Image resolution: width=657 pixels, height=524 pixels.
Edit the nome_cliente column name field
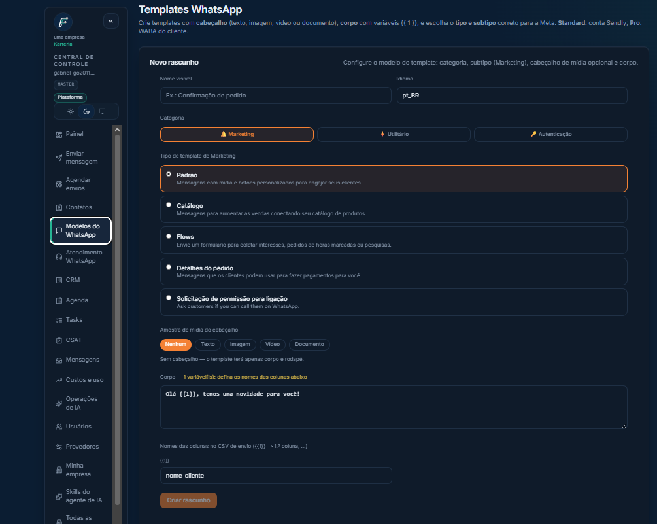(x=276, y=476)
